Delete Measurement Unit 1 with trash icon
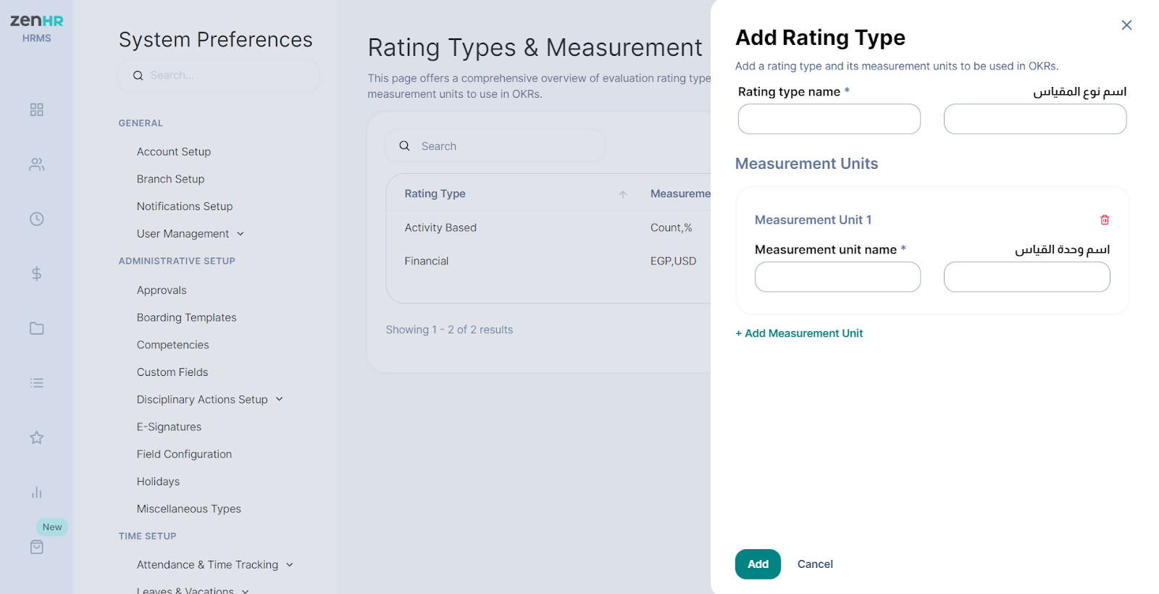 coord(1105,219)
